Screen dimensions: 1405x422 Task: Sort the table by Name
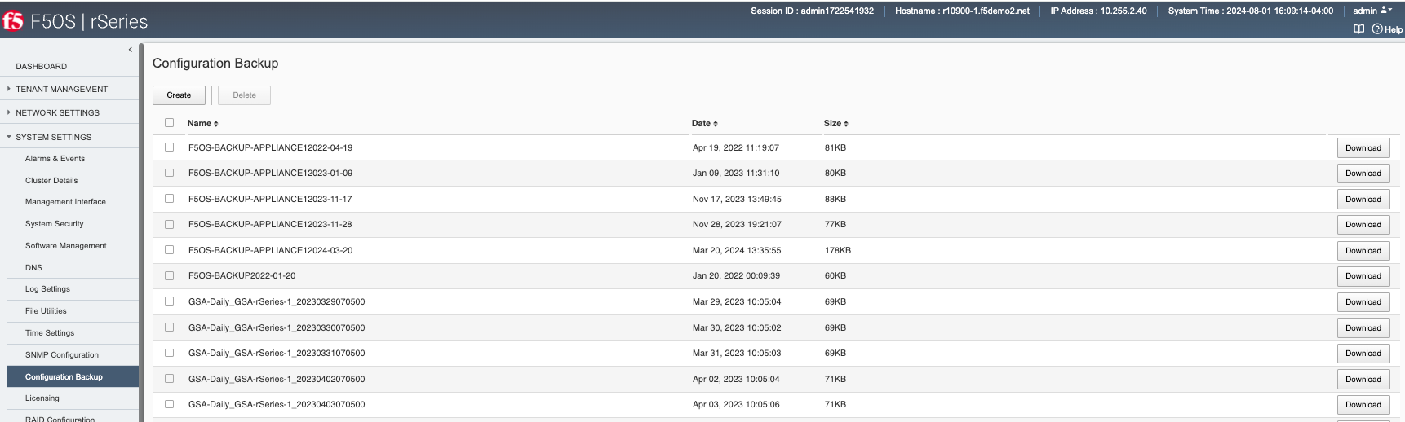(202, 123)
